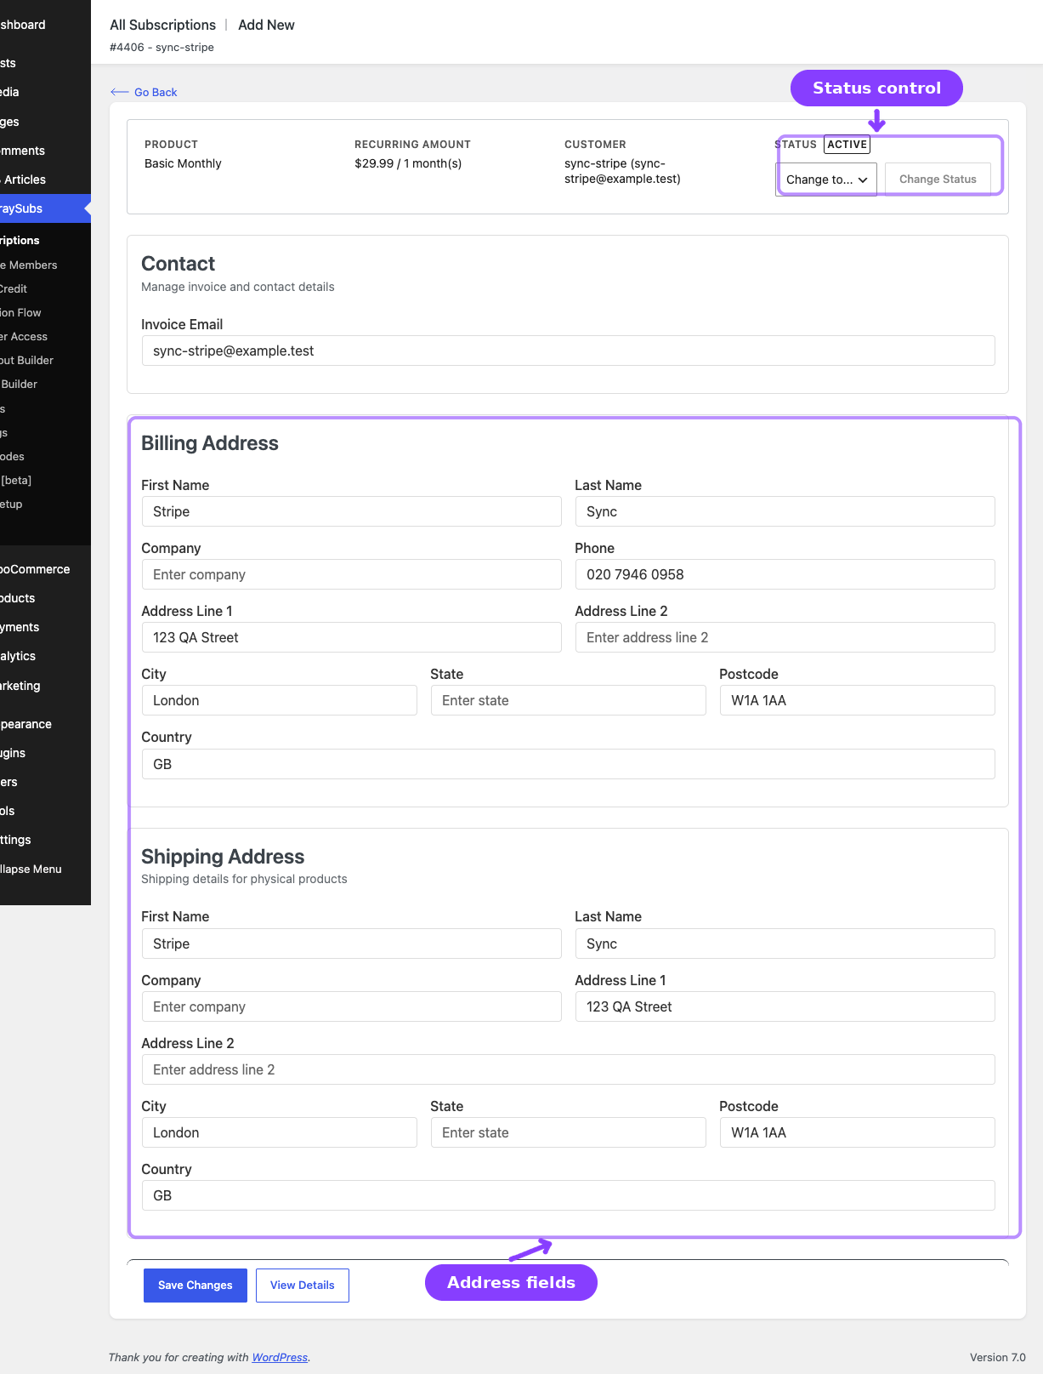Viewport: 1043px width, 1374px height.
Task: Open the Comments sidebar menu
Action: click(45, 151)
